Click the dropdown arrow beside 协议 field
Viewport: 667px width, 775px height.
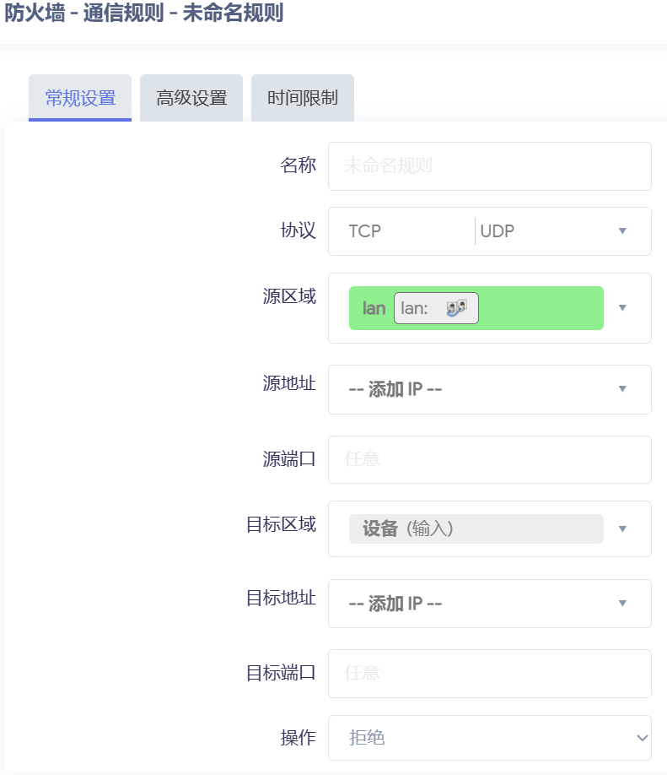coord(622,231)
